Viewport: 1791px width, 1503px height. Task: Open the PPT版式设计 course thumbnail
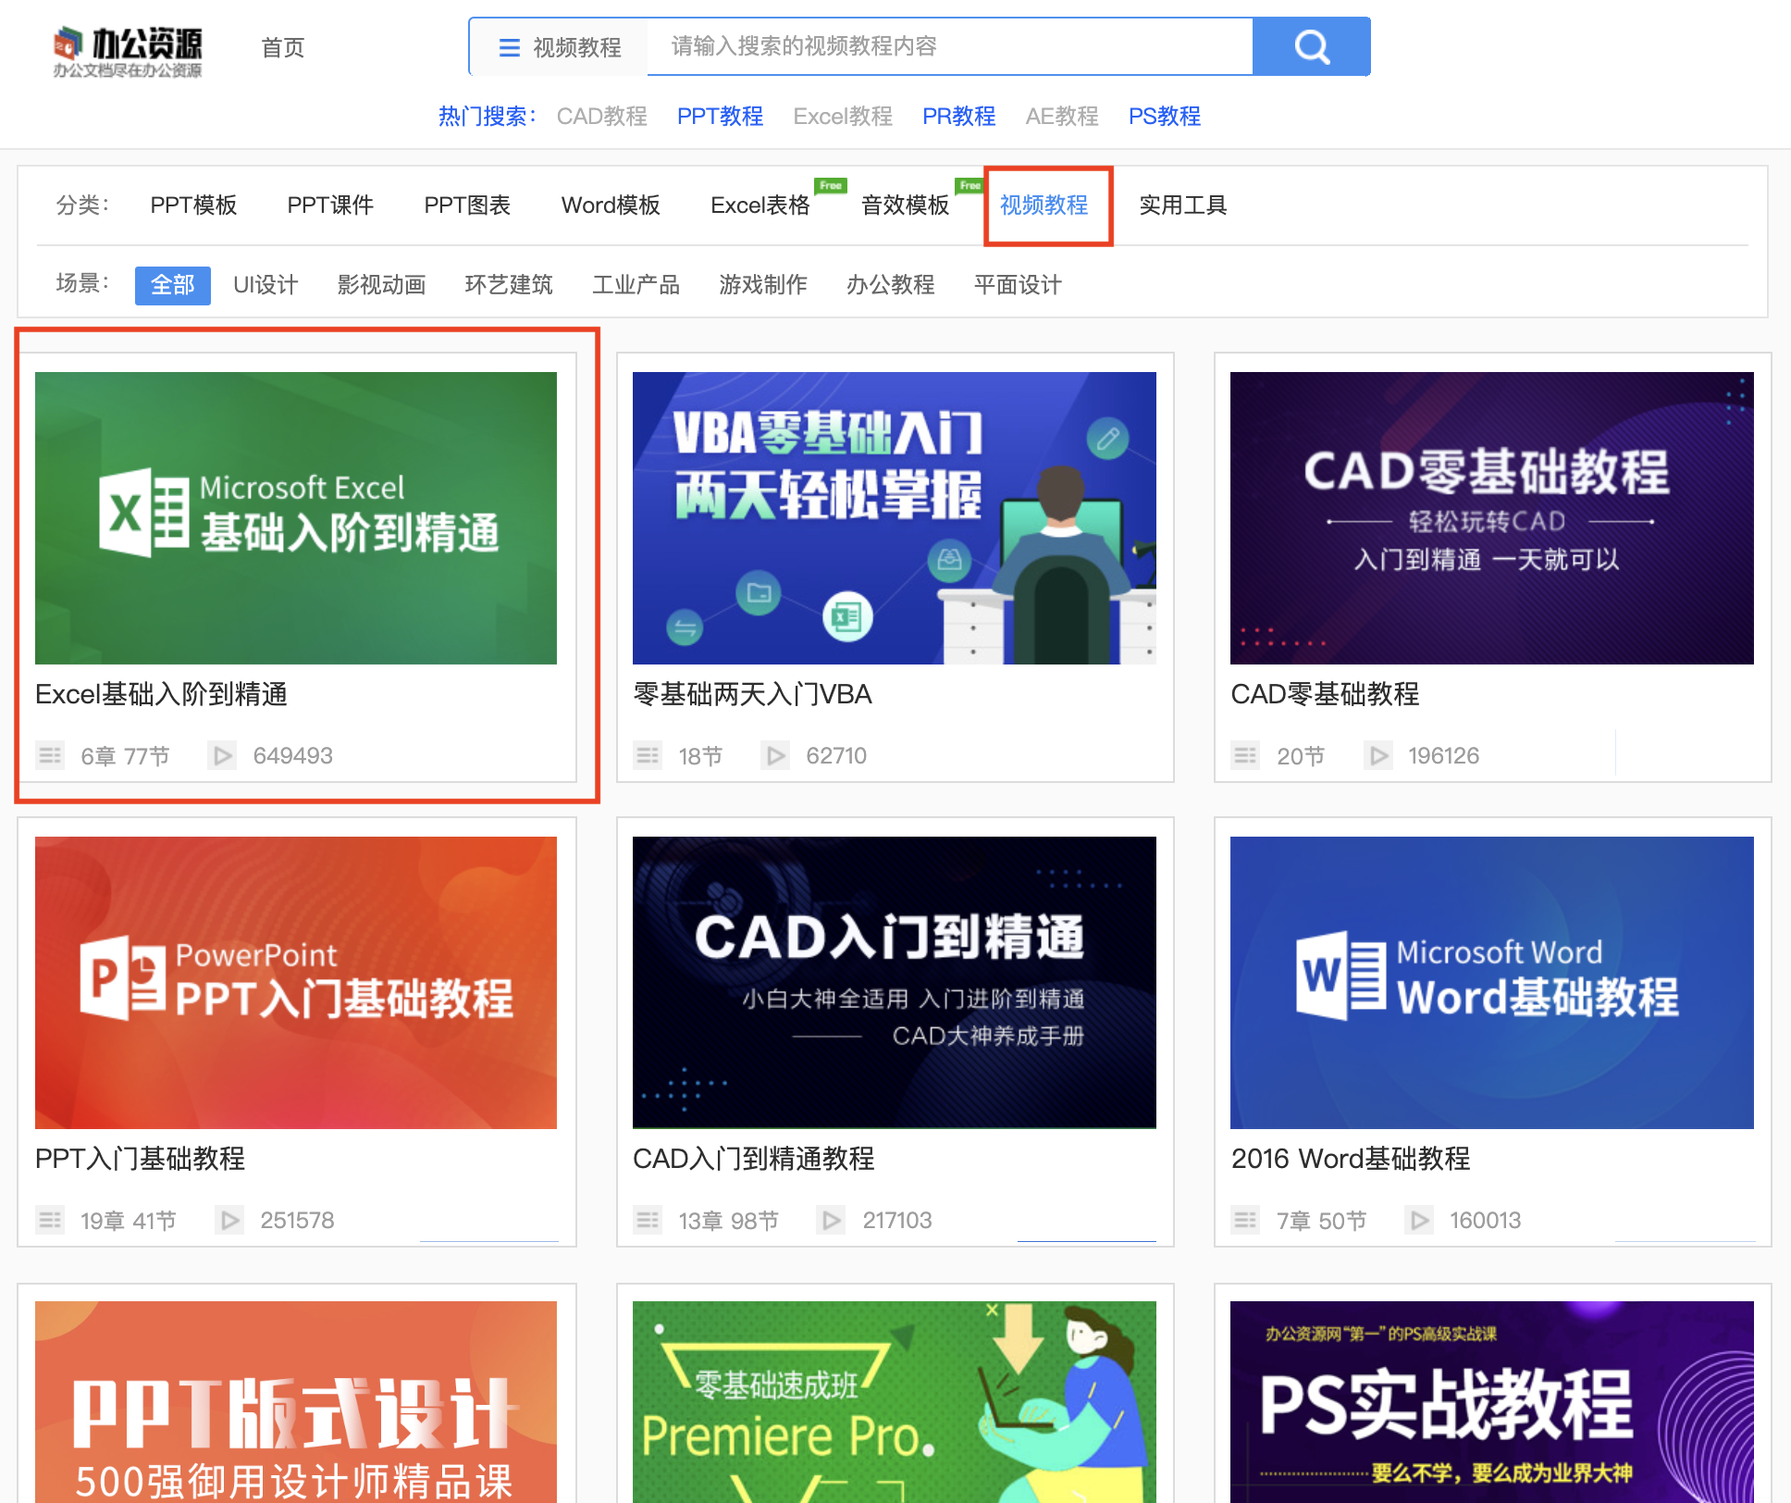coord(296,1402)
